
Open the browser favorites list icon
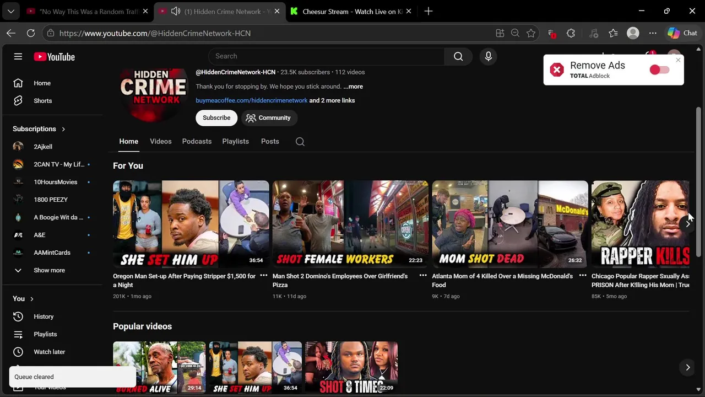(x=613, y=33)
